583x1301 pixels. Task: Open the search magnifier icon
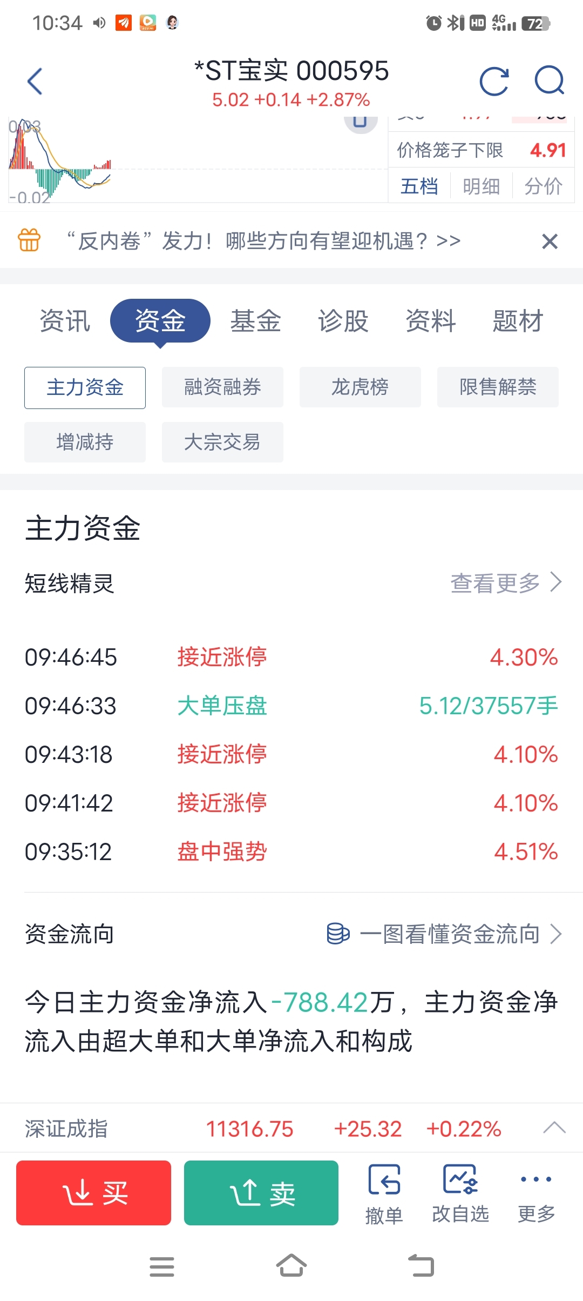tap(550, 81)
